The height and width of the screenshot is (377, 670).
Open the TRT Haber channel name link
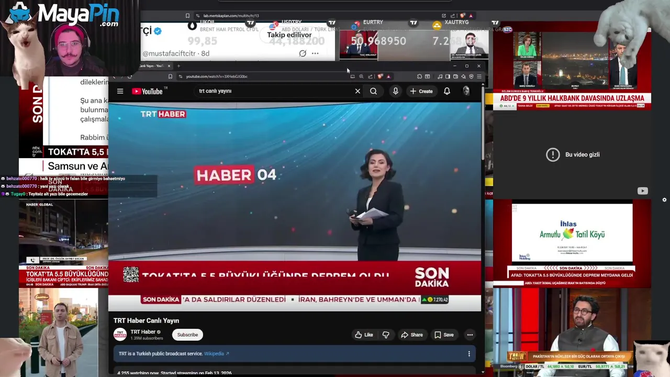pyautogui.click(x=142, y=332)
